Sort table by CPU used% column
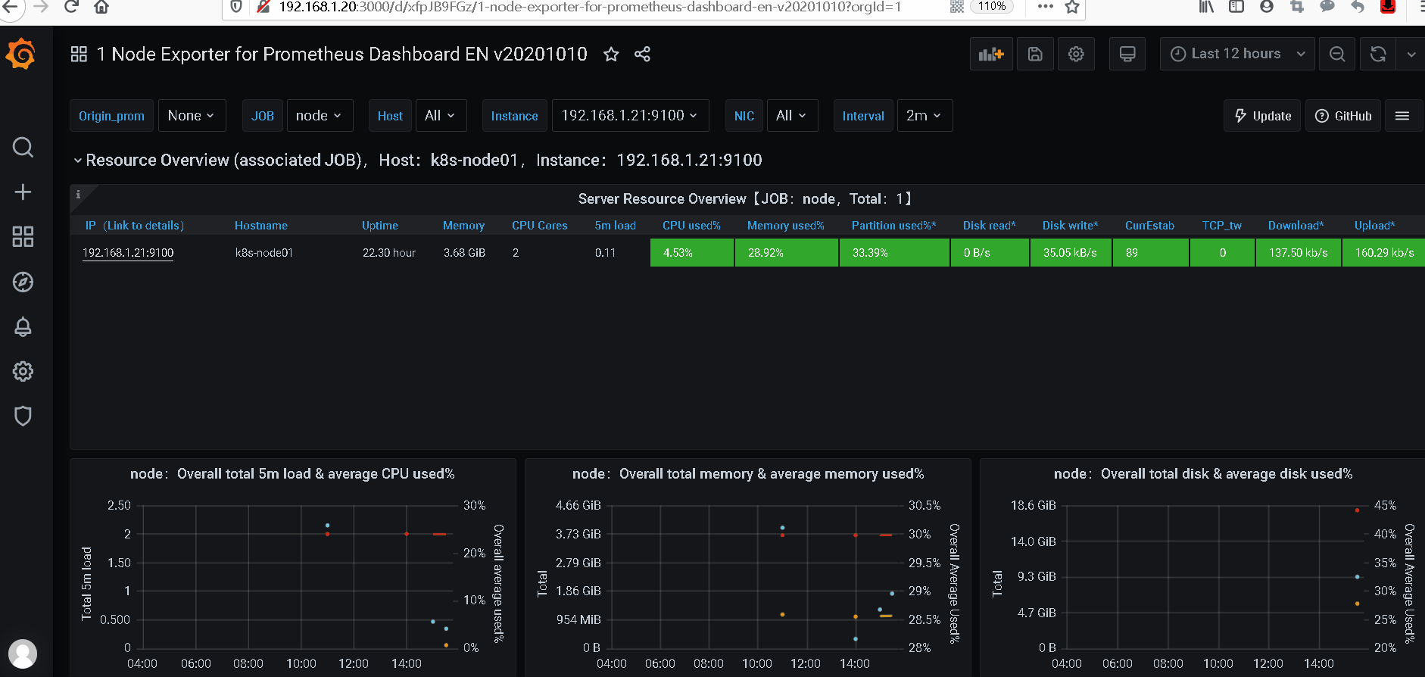The width and height of the screenshot is (1425, 677). click(692, 226)
